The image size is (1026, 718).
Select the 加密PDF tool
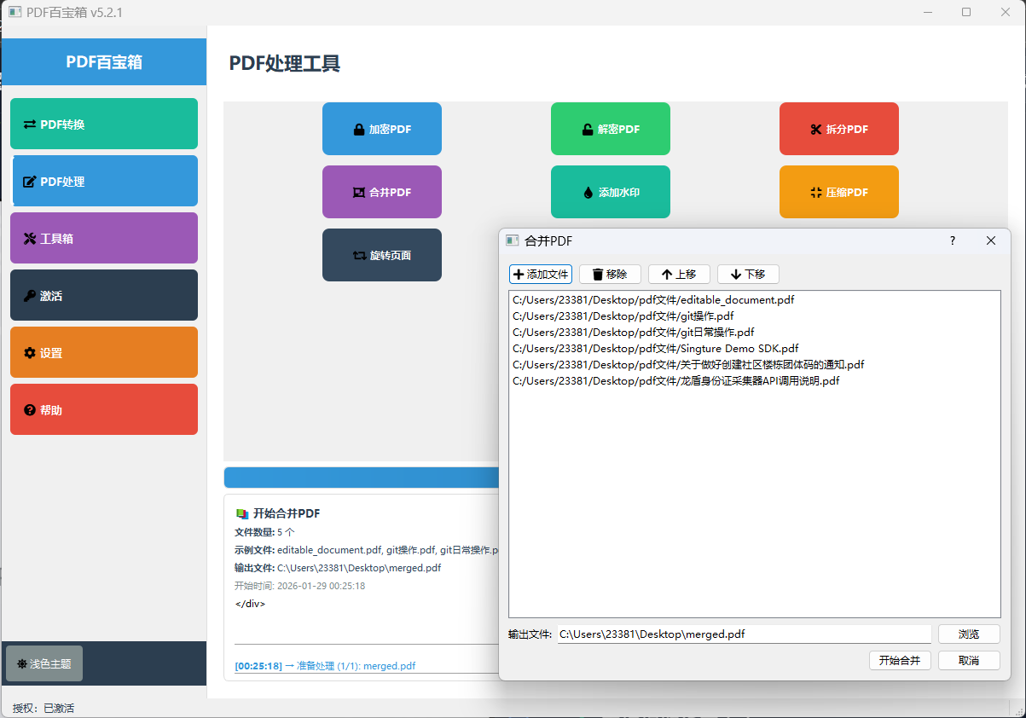[381, 129]
